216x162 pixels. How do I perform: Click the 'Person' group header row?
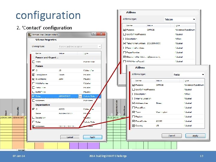[66, 66]
